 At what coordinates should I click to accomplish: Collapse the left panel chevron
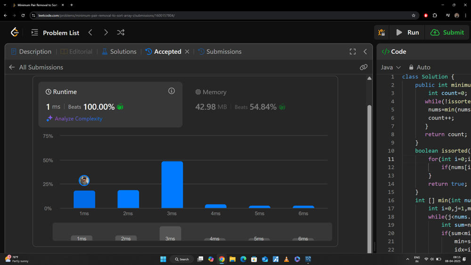tap(365, 52)
